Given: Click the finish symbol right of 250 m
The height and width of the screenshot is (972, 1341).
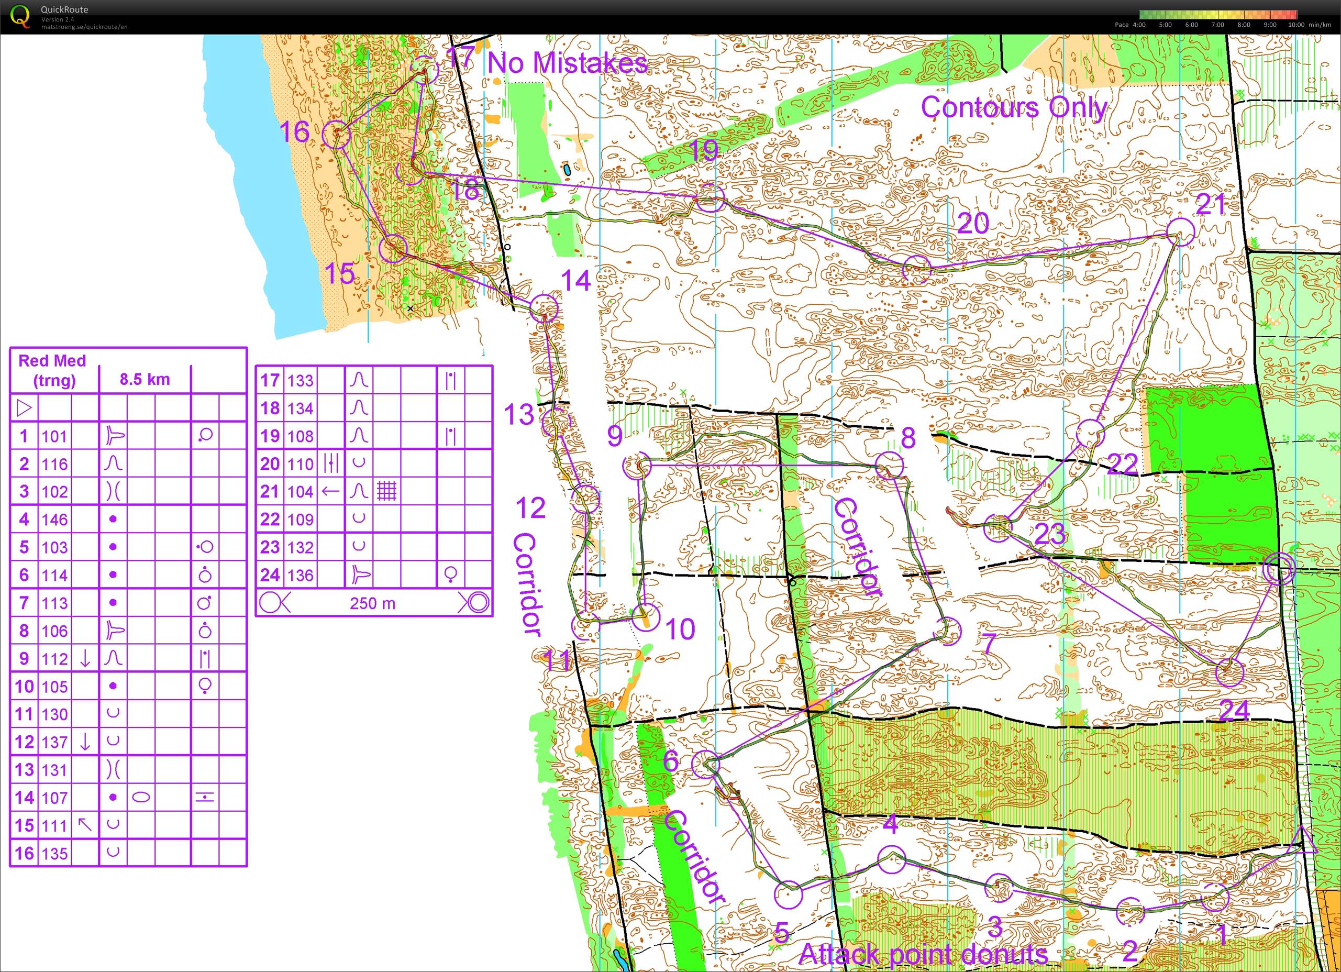Looking at the screenshot, I should pyautogui.click(x=474, y=602).
